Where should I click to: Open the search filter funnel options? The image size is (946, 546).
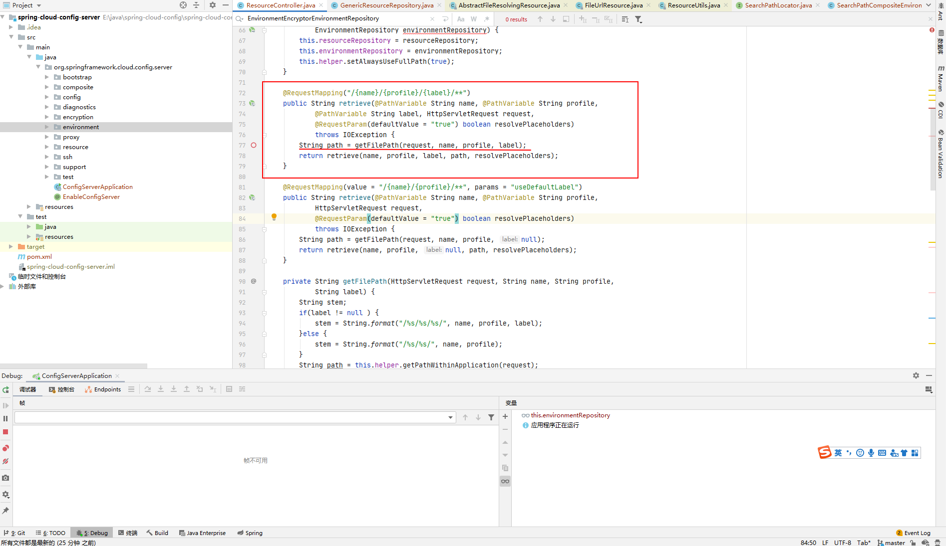tap(638, 19)
